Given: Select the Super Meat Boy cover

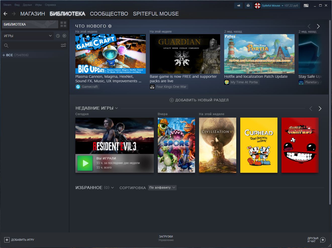Looking at the screenshot, I should coord(300,145).
